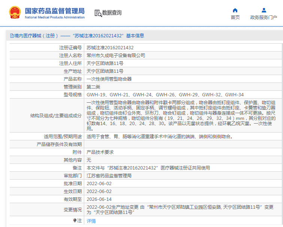Click the 有效期至 value 2026-06-14
This screenshot has width=283, height=227.
click(x=99, y=199)
